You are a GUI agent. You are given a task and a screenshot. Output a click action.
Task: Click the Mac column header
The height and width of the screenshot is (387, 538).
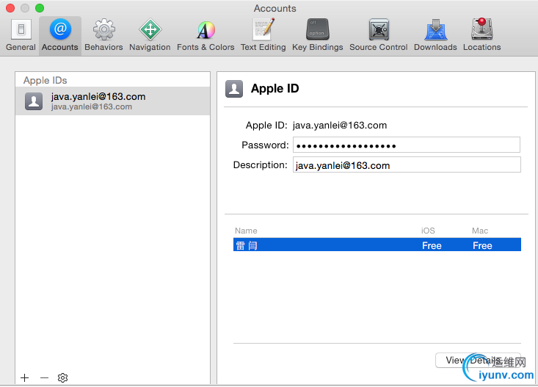click(480, 231)
